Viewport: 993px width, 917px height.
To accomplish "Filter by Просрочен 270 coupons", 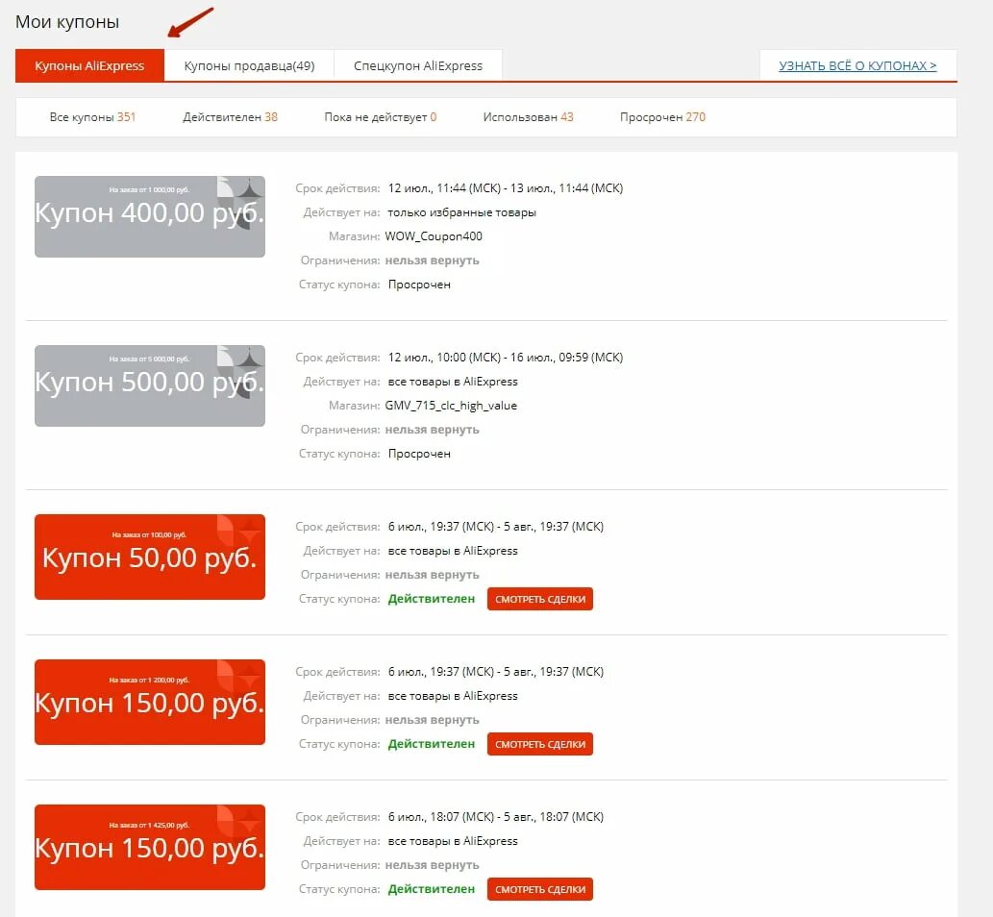I will pyautogui.click(x=662, y=117).
